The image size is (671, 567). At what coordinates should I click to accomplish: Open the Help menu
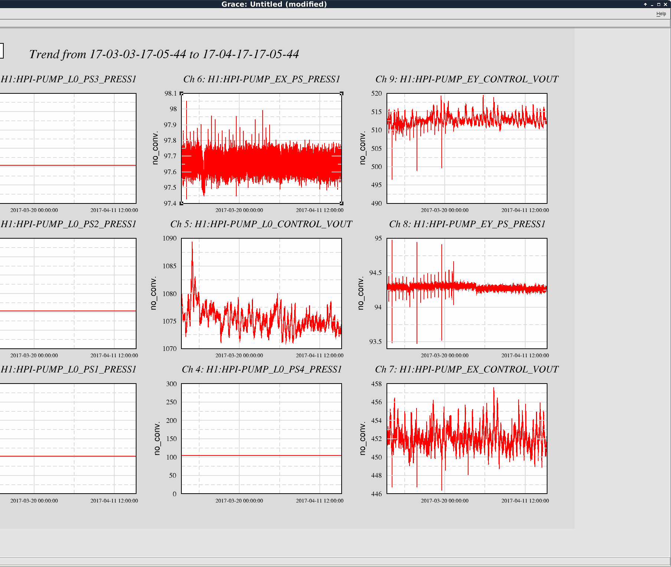(661, 14)
